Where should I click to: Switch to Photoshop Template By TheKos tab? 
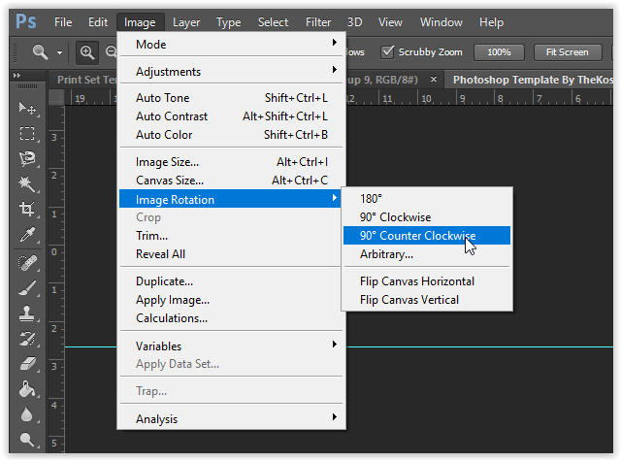(533, 80)
